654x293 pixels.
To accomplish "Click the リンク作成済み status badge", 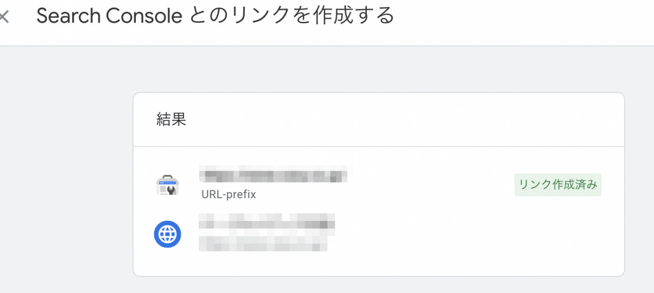I will click(558, 185).
